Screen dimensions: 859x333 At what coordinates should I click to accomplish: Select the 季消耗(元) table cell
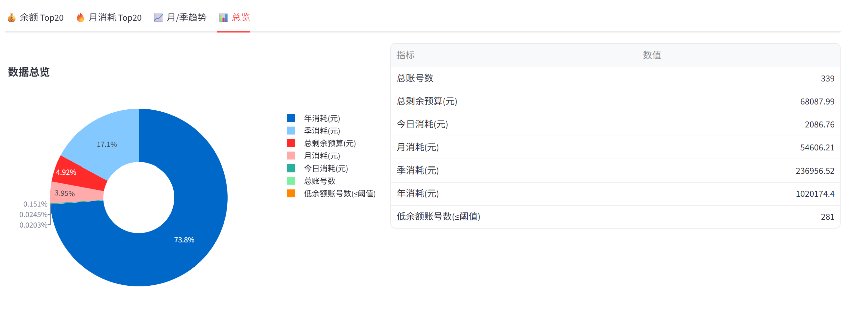click(514, 170)
